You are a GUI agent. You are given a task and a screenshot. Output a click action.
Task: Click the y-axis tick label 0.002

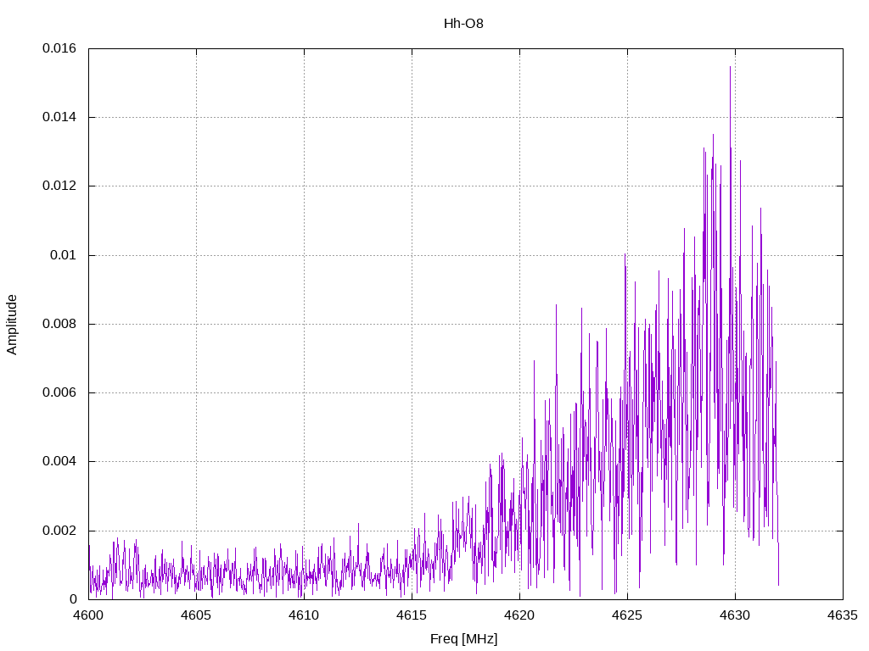click(59, 531)
